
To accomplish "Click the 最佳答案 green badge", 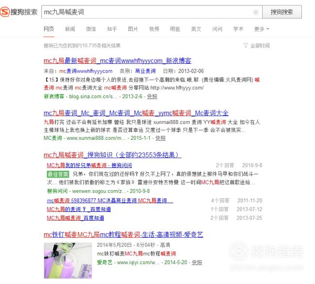I will pos(58,174).
